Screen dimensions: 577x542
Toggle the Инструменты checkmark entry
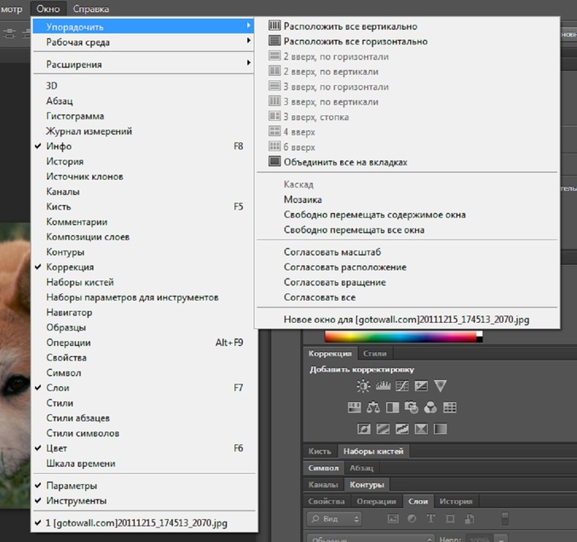point(76,501)
